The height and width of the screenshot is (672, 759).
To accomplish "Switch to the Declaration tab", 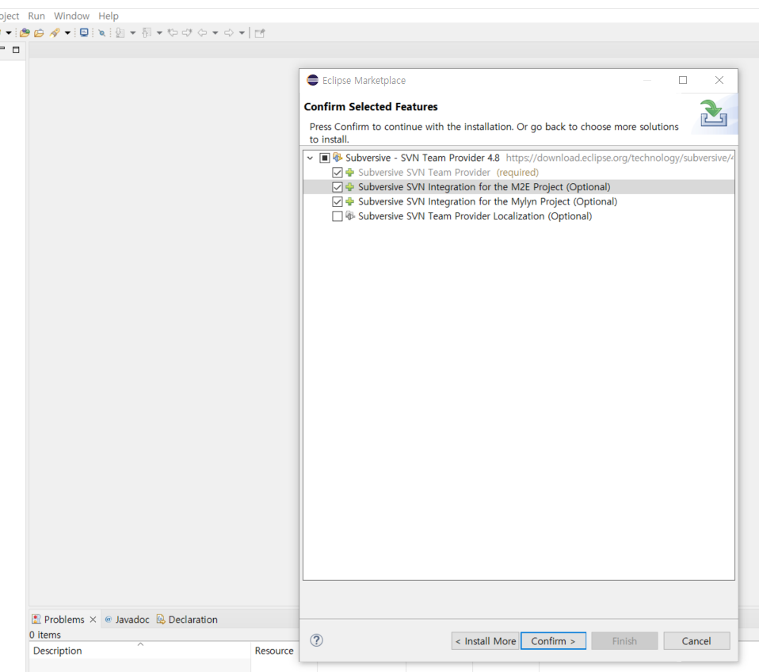I will coord(187,619).
